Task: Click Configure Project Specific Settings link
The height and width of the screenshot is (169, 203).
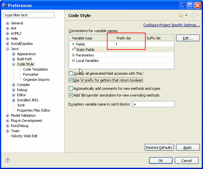Action: point(172,25)
